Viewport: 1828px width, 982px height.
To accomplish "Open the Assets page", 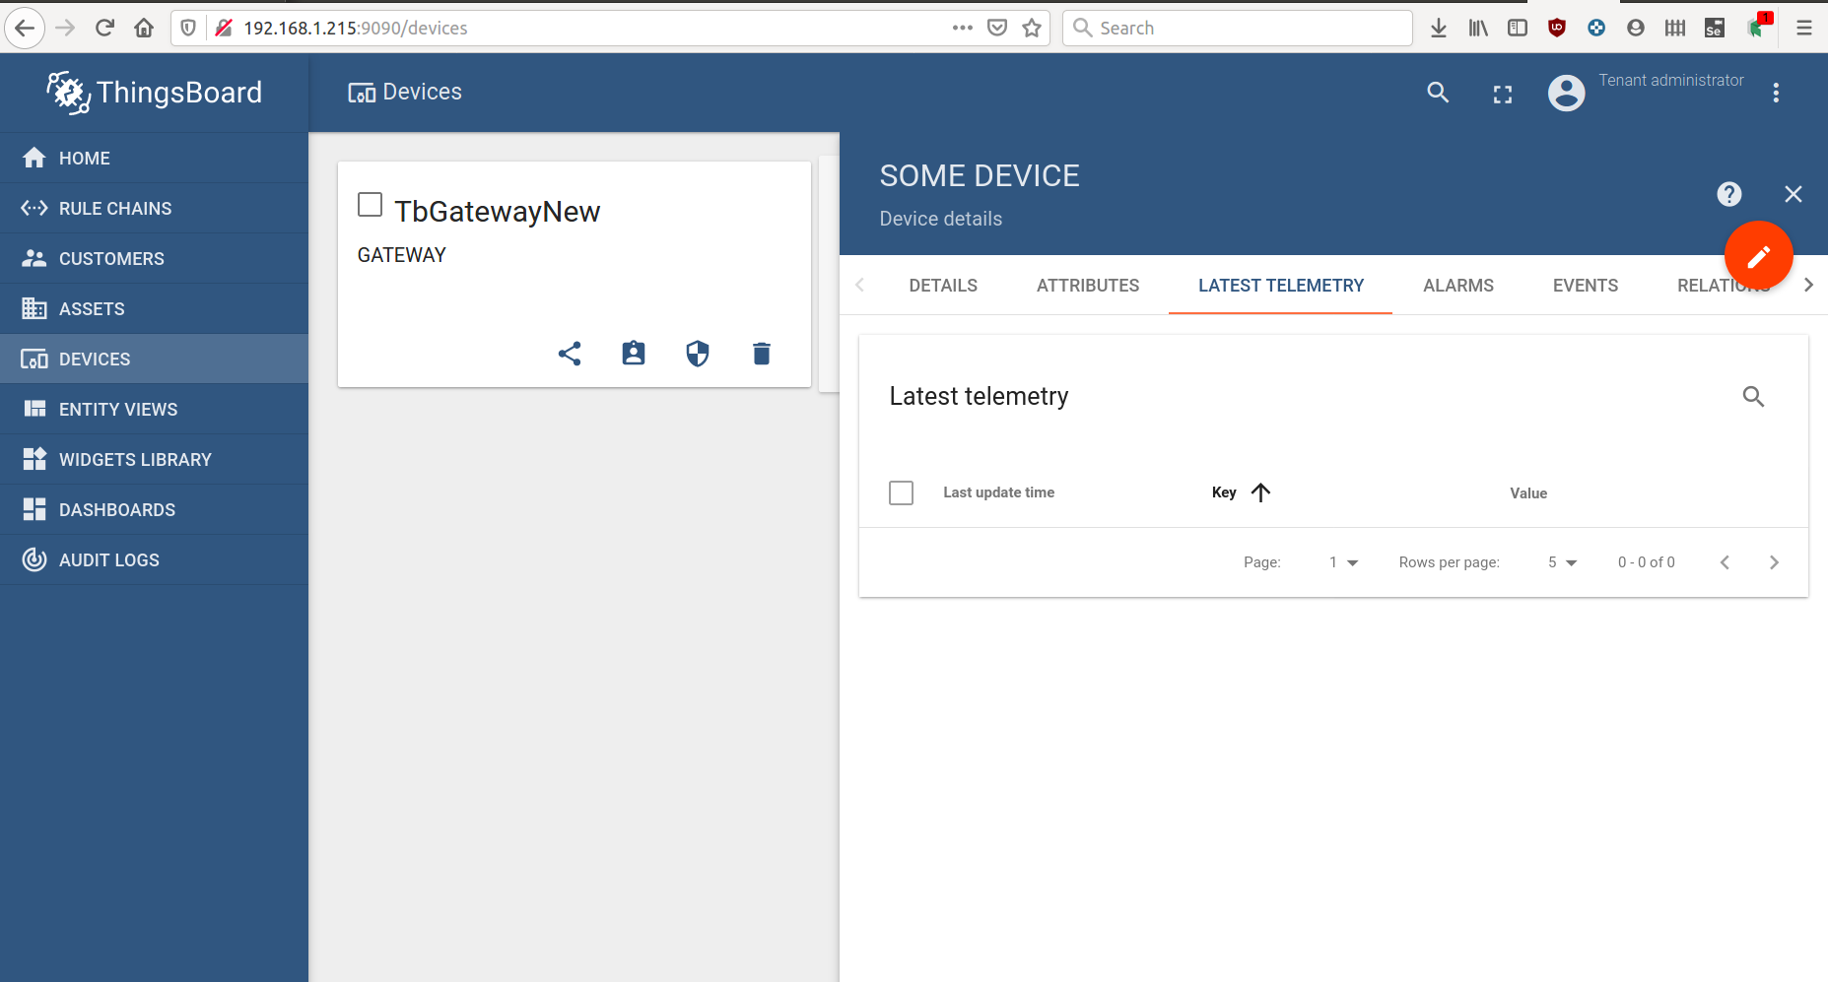I will 92,308.
